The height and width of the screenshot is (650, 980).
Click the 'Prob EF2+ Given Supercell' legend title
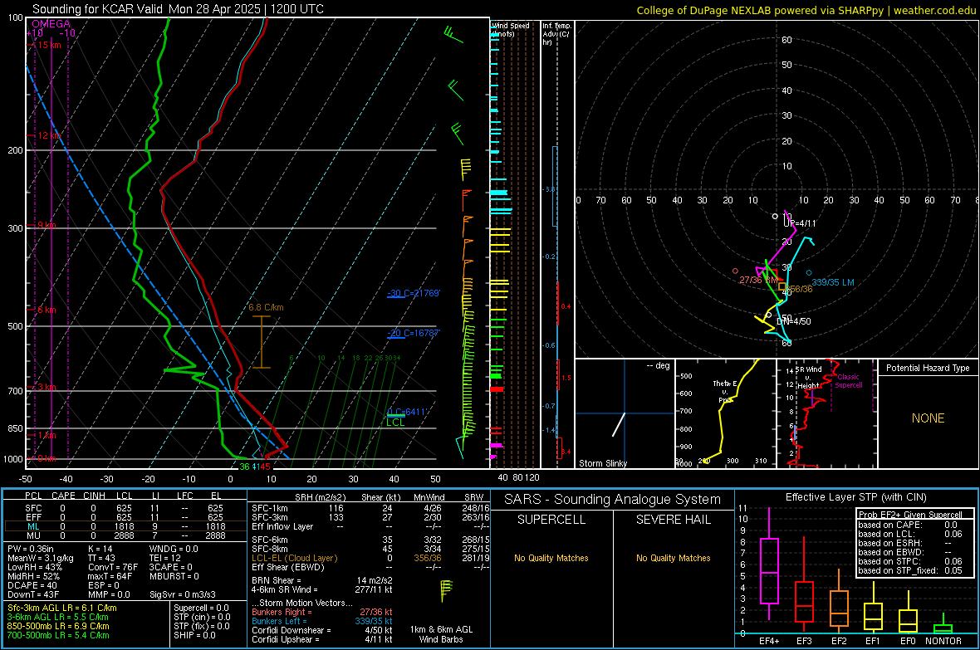coord(910,515)
